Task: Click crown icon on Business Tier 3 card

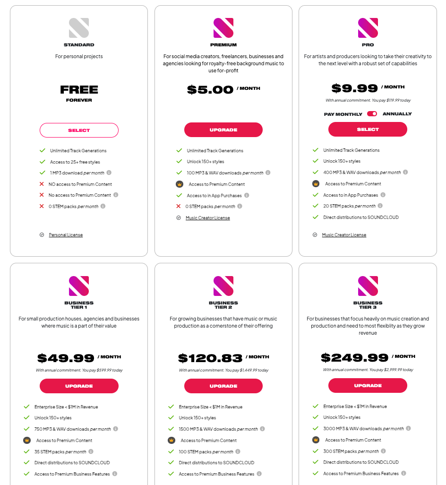Action: pyautogui.click(x=316, y=440)
